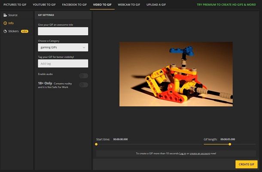Follow the create an account link
Screen dimensions: 262x172
[199, 153]
